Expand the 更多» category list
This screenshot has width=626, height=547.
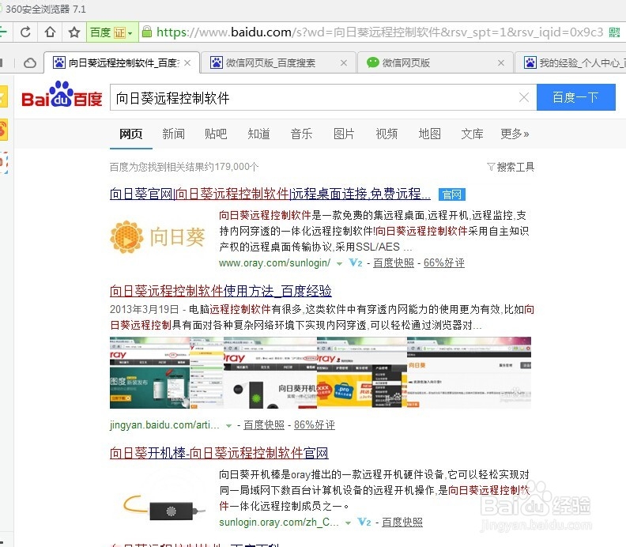pyautogui.click(x=515, y=134)
